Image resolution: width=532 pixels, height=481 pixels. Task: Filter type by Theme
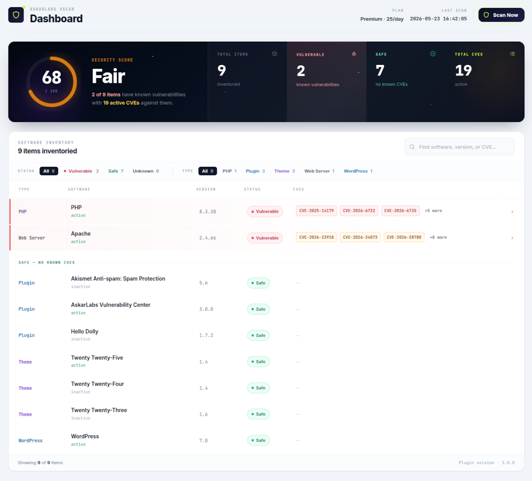285,171
